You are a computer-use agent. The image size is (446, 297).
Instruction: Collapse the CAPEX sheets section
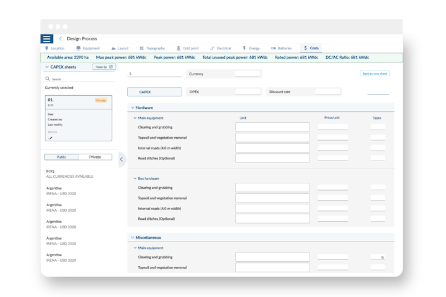click(x=47, y=67)
